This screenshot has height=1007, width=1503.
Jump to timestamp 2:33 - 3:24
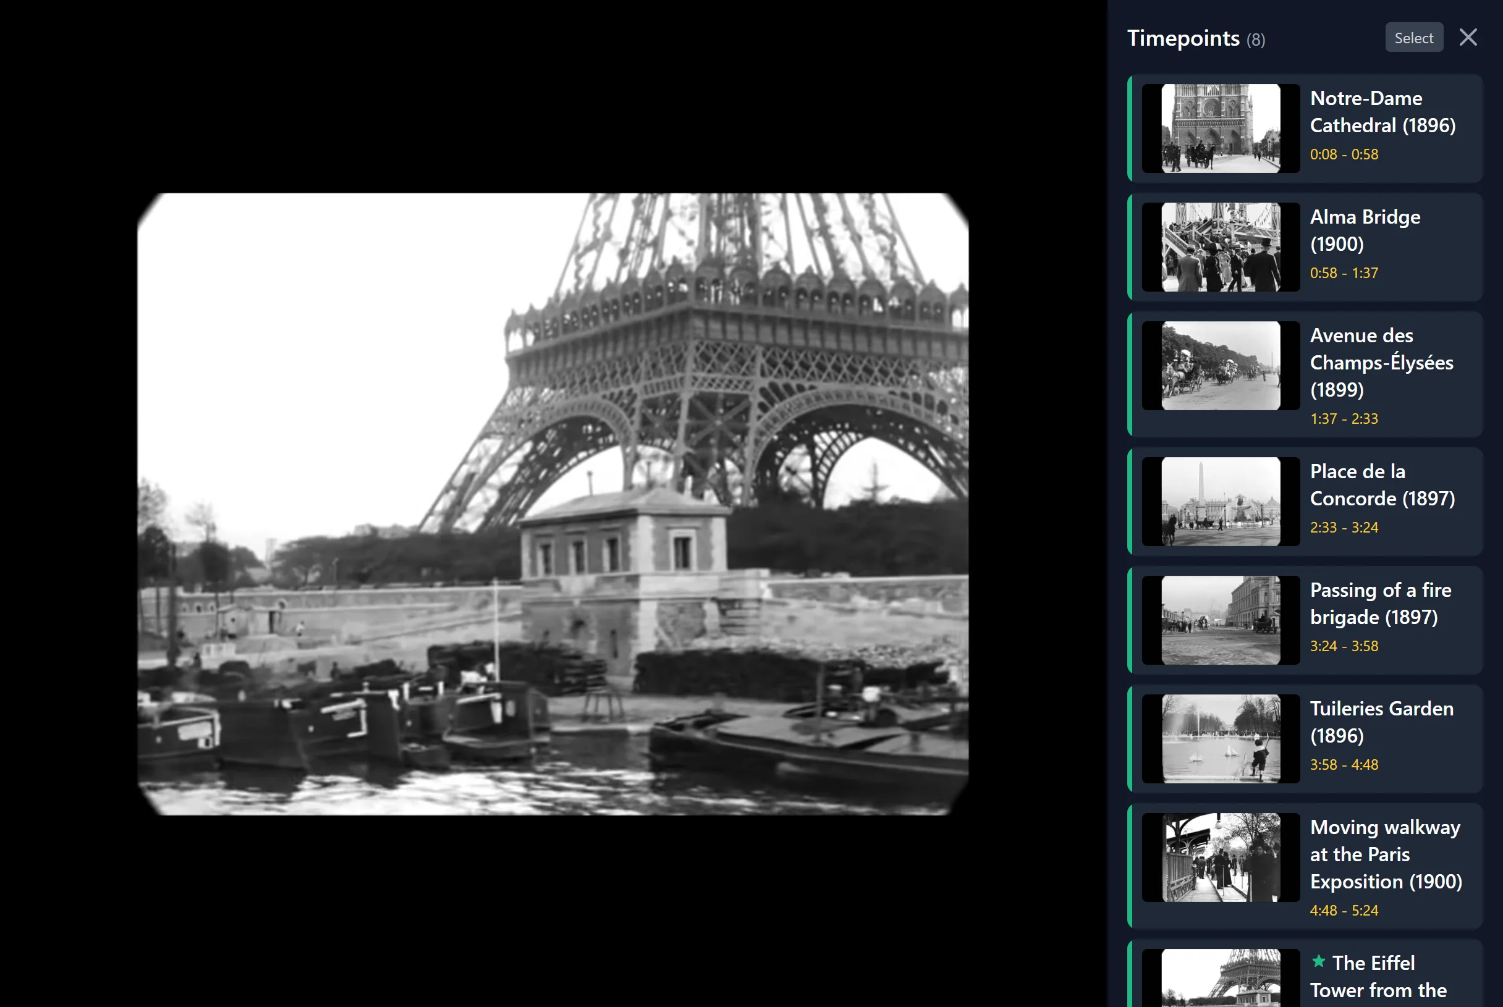tap(1344, 527)
